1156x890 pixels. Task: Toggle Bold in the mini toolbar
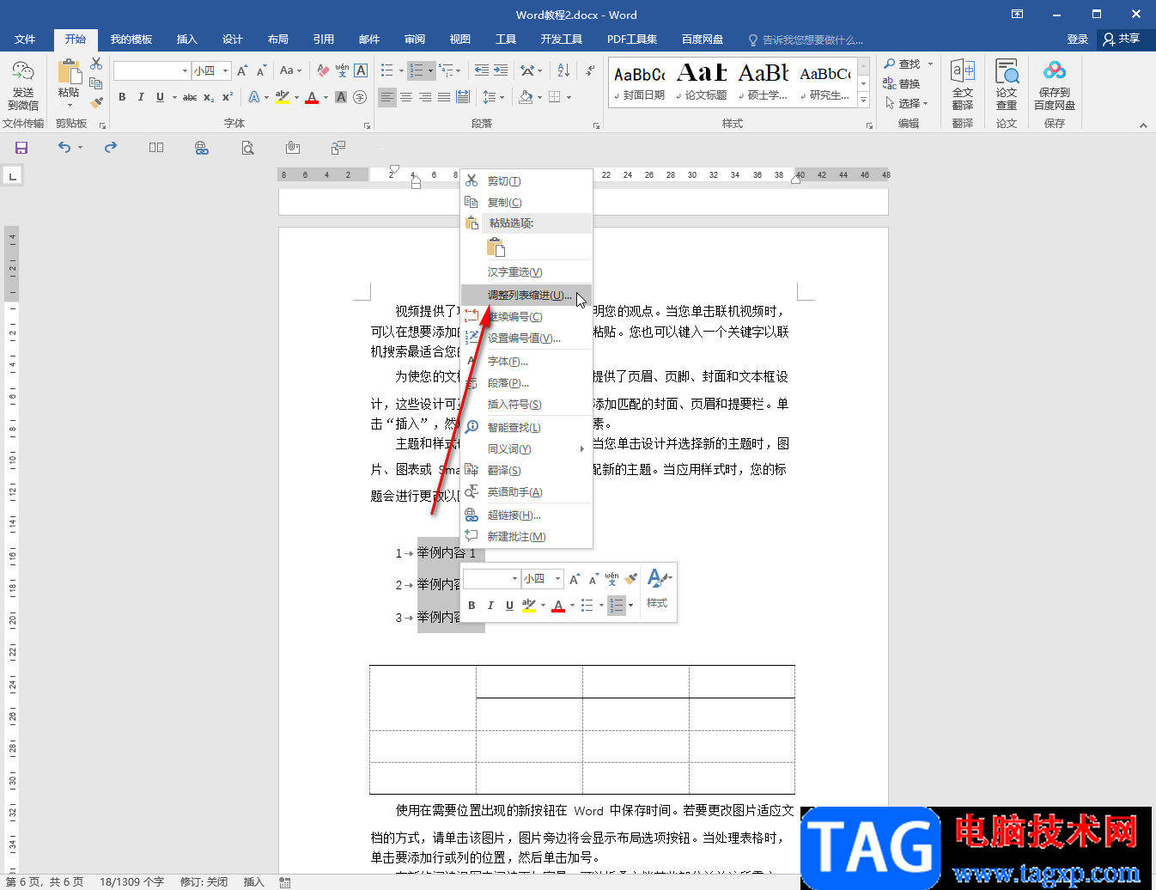[472, 606]
